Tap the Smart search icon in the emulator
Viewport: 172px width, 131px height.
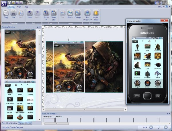pyautogui.click(x=147, y=56)
